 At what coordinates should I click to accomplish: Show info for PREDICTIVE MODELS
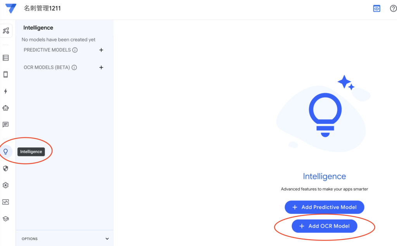[75, 50]
